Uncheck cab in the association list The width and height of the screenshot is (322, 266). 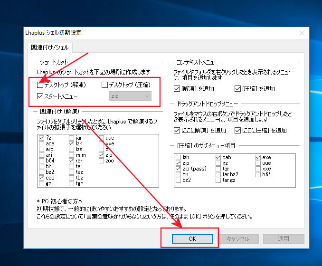coord(41,178)
